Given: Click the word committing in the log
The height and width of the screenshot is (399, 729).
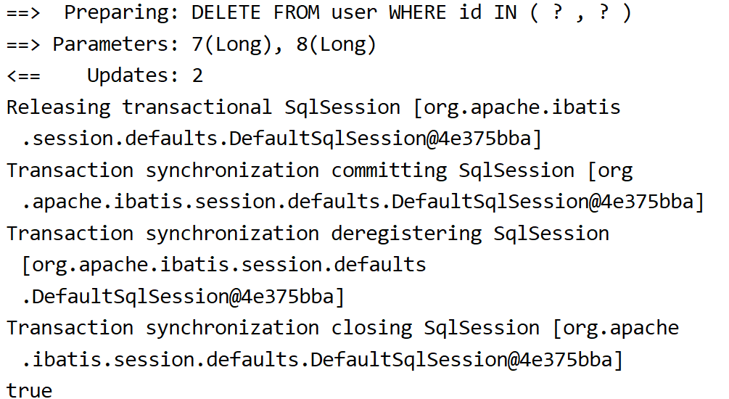Looking at the screenshot, I should [389, 170].
